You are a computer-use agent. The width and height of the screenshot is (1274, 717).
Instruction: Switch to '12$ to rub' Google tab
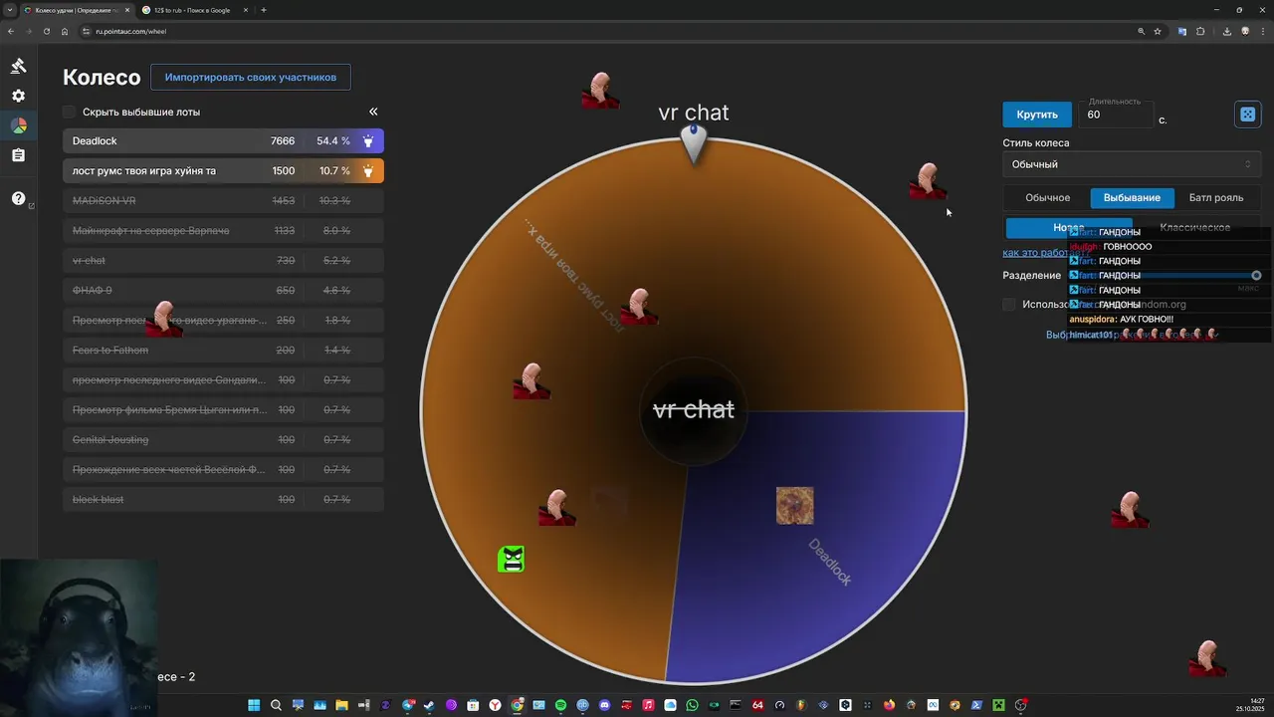[191, 10]
